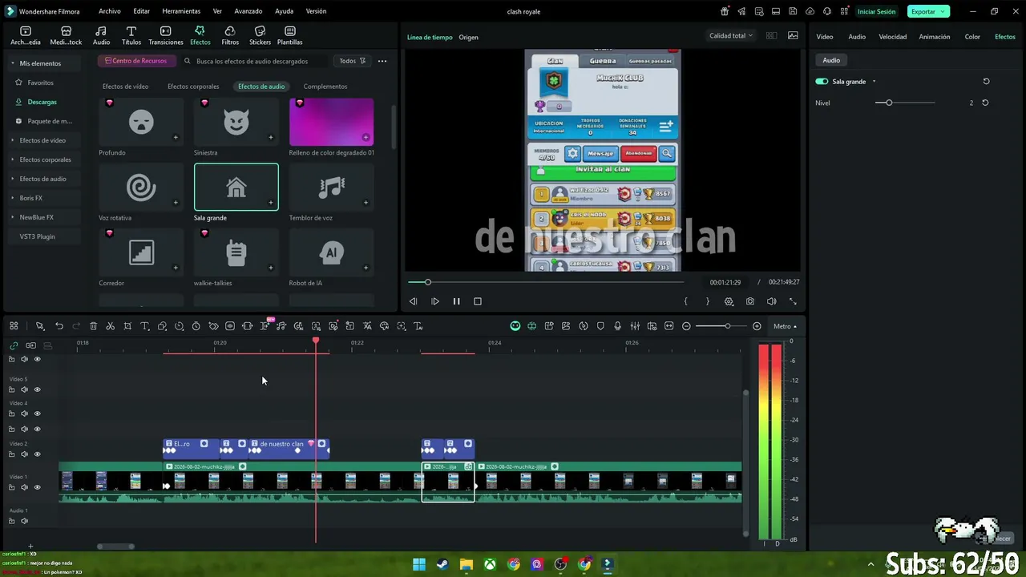This screenshot has height=577, width=1026.
Task: Expand the Boris FX category
Action: click(x=12, y=198)
